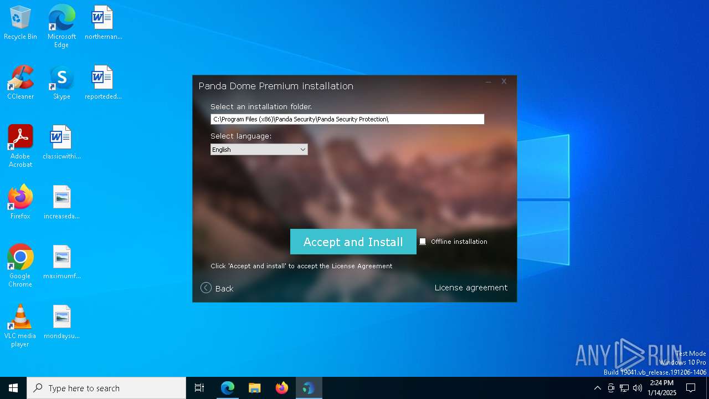
Task: Open the network status tray icon
Action: point(624,388)
